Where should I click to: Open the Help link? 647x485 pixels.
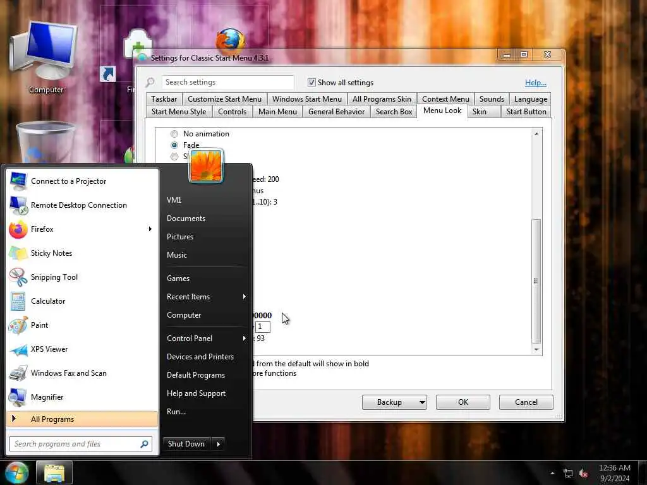point(536,83)
